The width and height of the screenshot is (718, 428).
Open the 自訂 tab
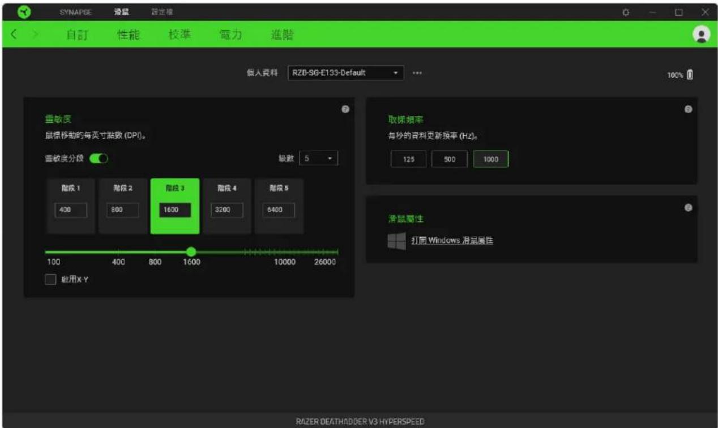coord(76,35)
